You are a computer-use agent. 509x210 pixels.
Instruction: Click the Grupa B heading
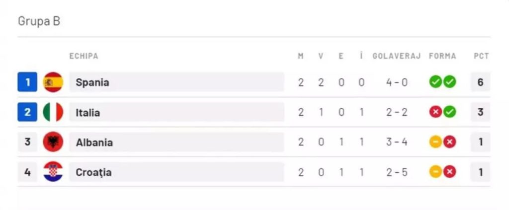click(39, 21)
